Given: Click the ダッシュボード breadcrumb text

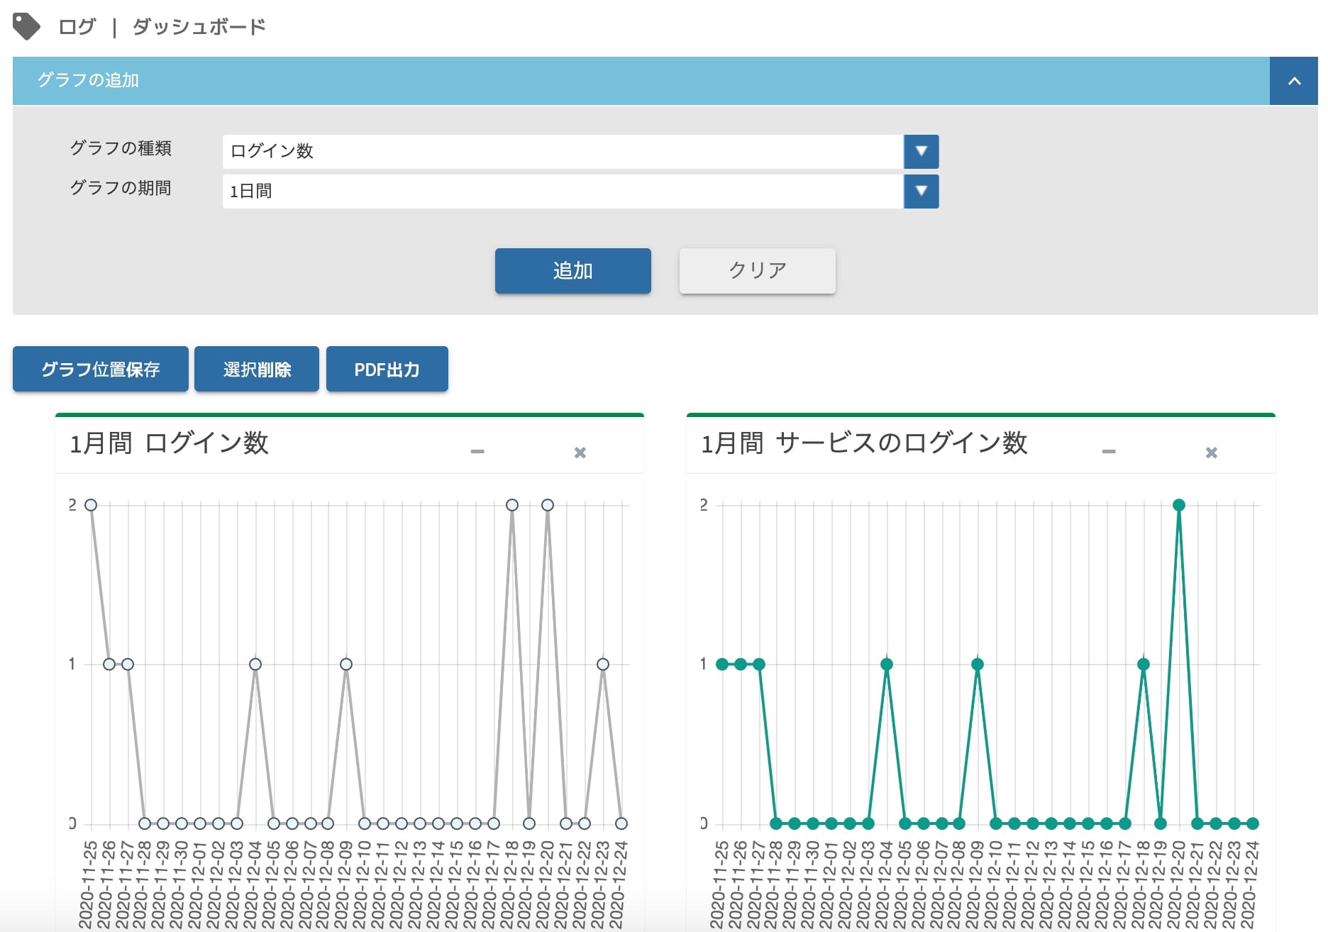Looking at the screenshot, I should coord(199,27).
